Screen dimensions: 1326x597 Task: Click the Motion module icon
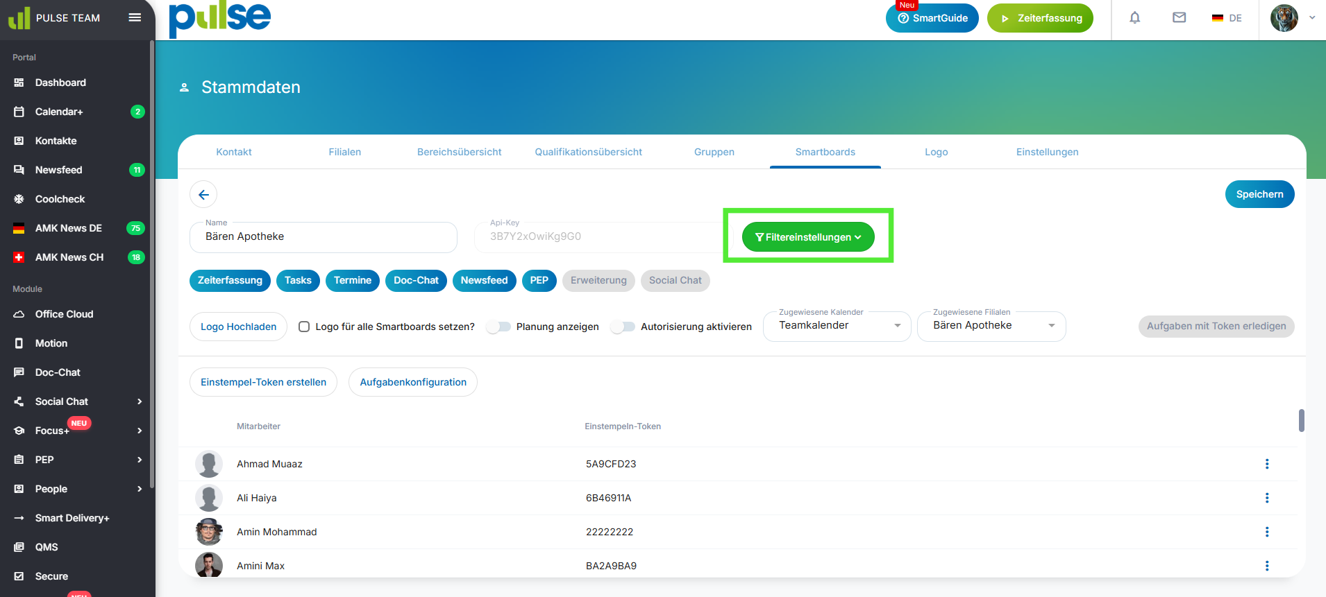click(19, 343)
